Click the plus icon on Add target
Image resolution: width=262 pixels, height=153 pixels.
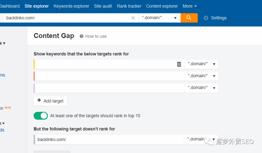click(39, 100)
